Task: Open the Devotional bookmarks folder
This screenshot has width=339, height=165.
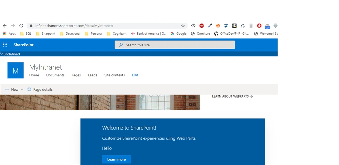Action: pos(70,34)
